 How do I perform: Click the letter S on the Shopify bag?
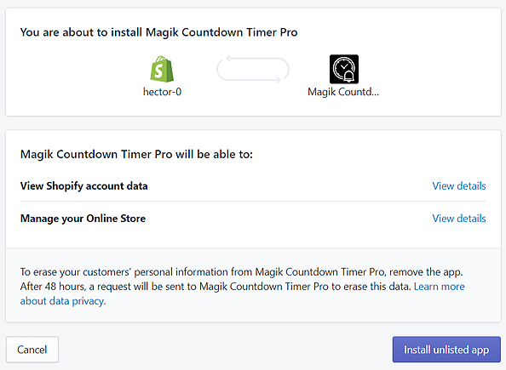[x=158, y=71]
